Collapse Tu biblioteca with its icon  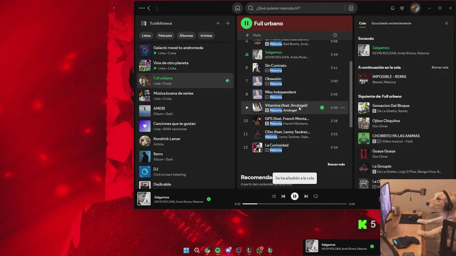(144, 23)
